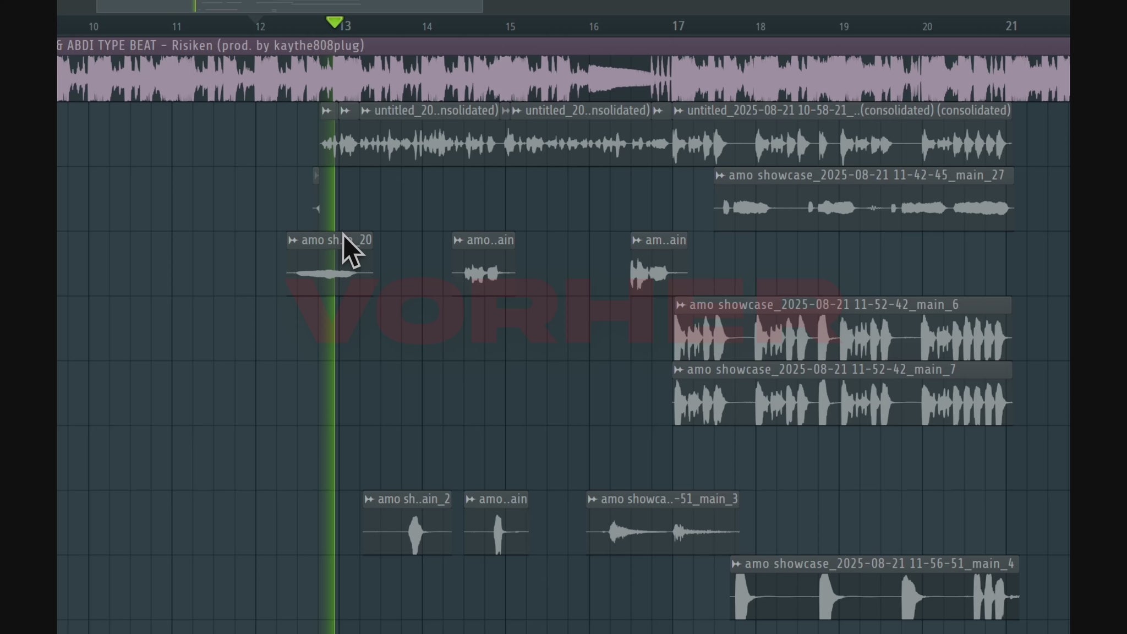Image resolution: width=1127 pixels, height=634 pixels.
Task: Click waveform of amo..ain clip right of amo sh..ain_2
Action: pos(496,532)
